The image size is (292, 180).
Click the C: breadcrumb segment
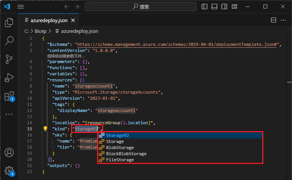(x=26, y=31)
